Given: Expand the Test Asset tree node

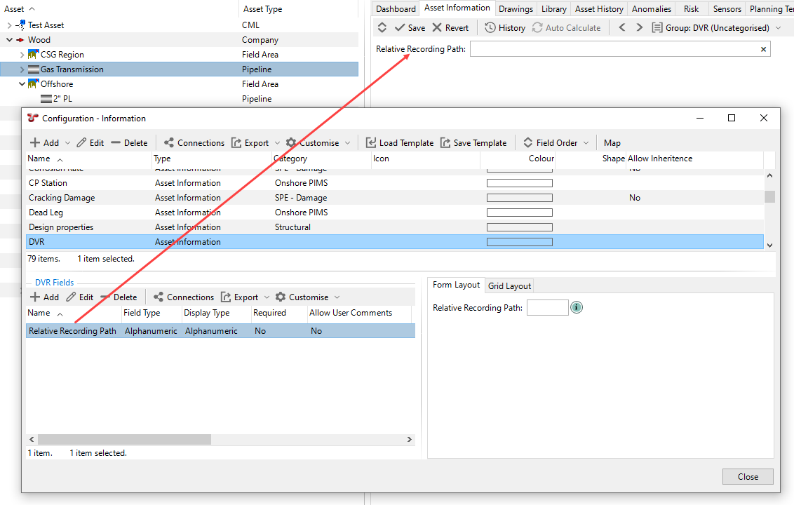Looking at the screenshot, I should pyautogui.click(x=9, y=25).
